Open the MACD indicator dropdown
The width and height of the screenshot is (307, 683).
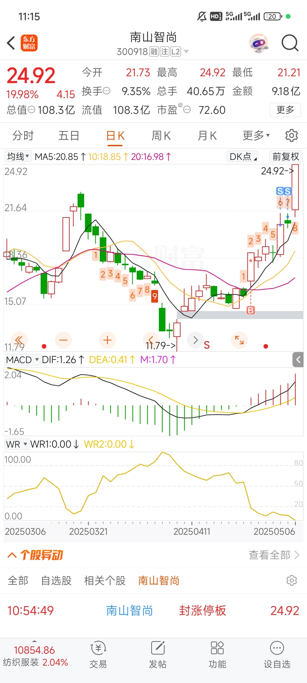(22, 360)
